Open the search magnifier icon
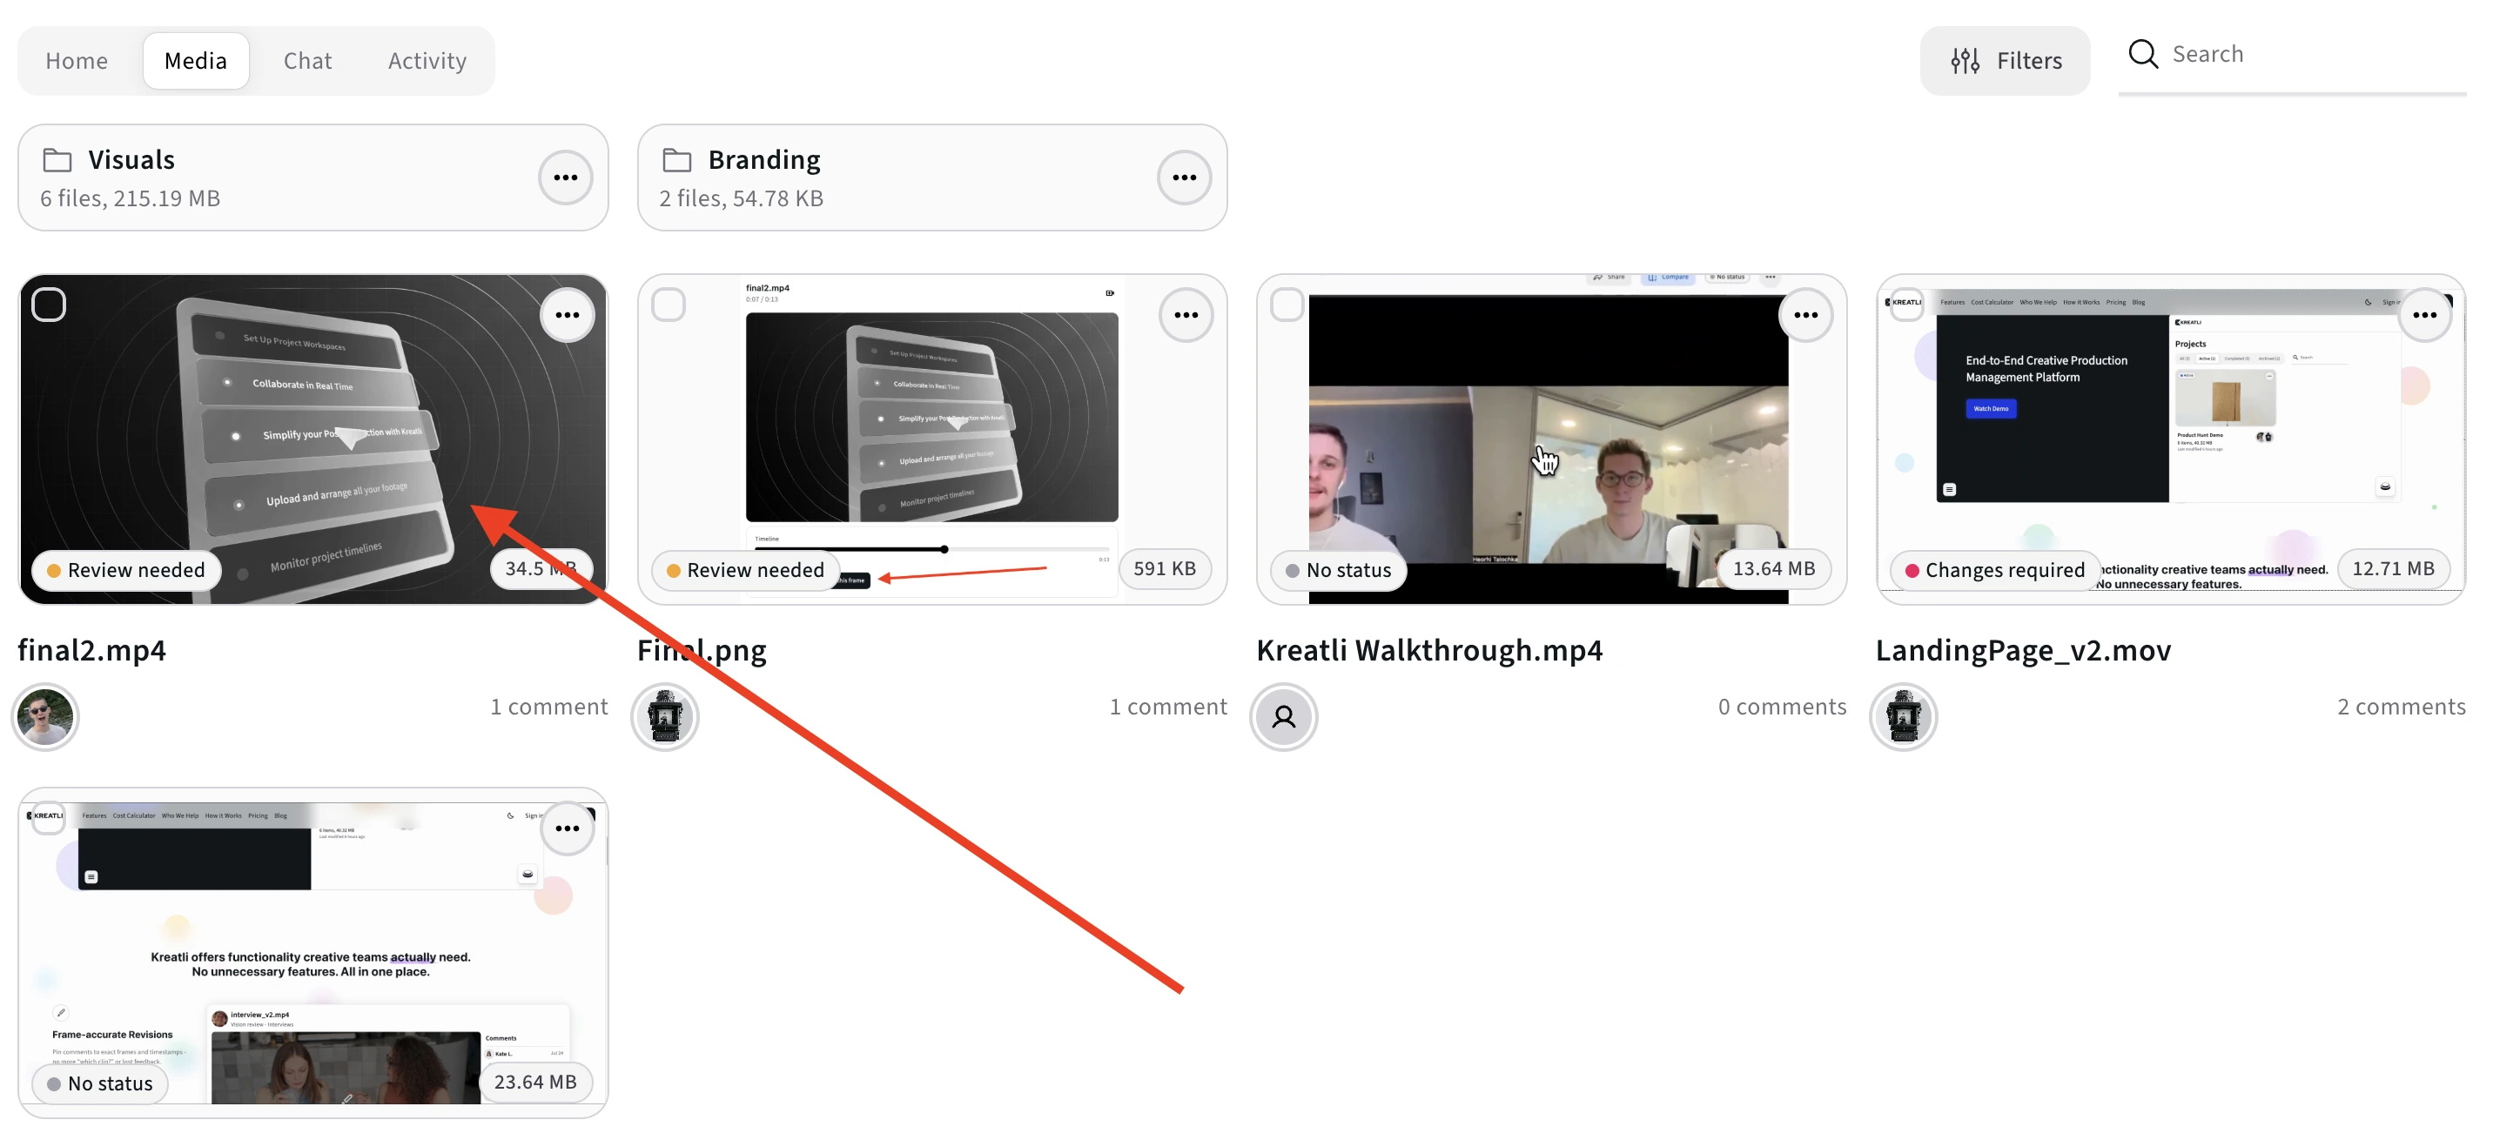The height and width of the screenshot is (1140, 2493). coord(2144,54)
